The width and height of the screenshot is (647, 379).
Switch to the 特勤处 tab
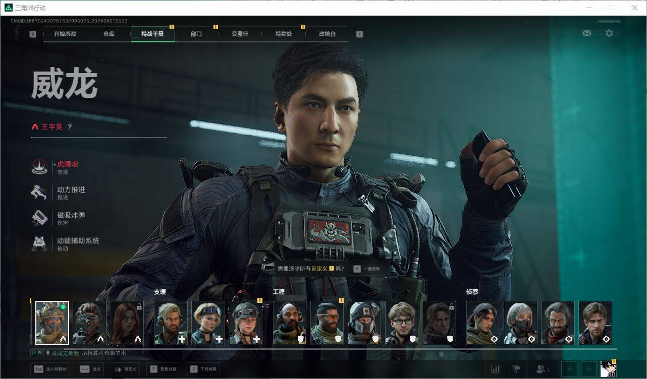point(284,34)
